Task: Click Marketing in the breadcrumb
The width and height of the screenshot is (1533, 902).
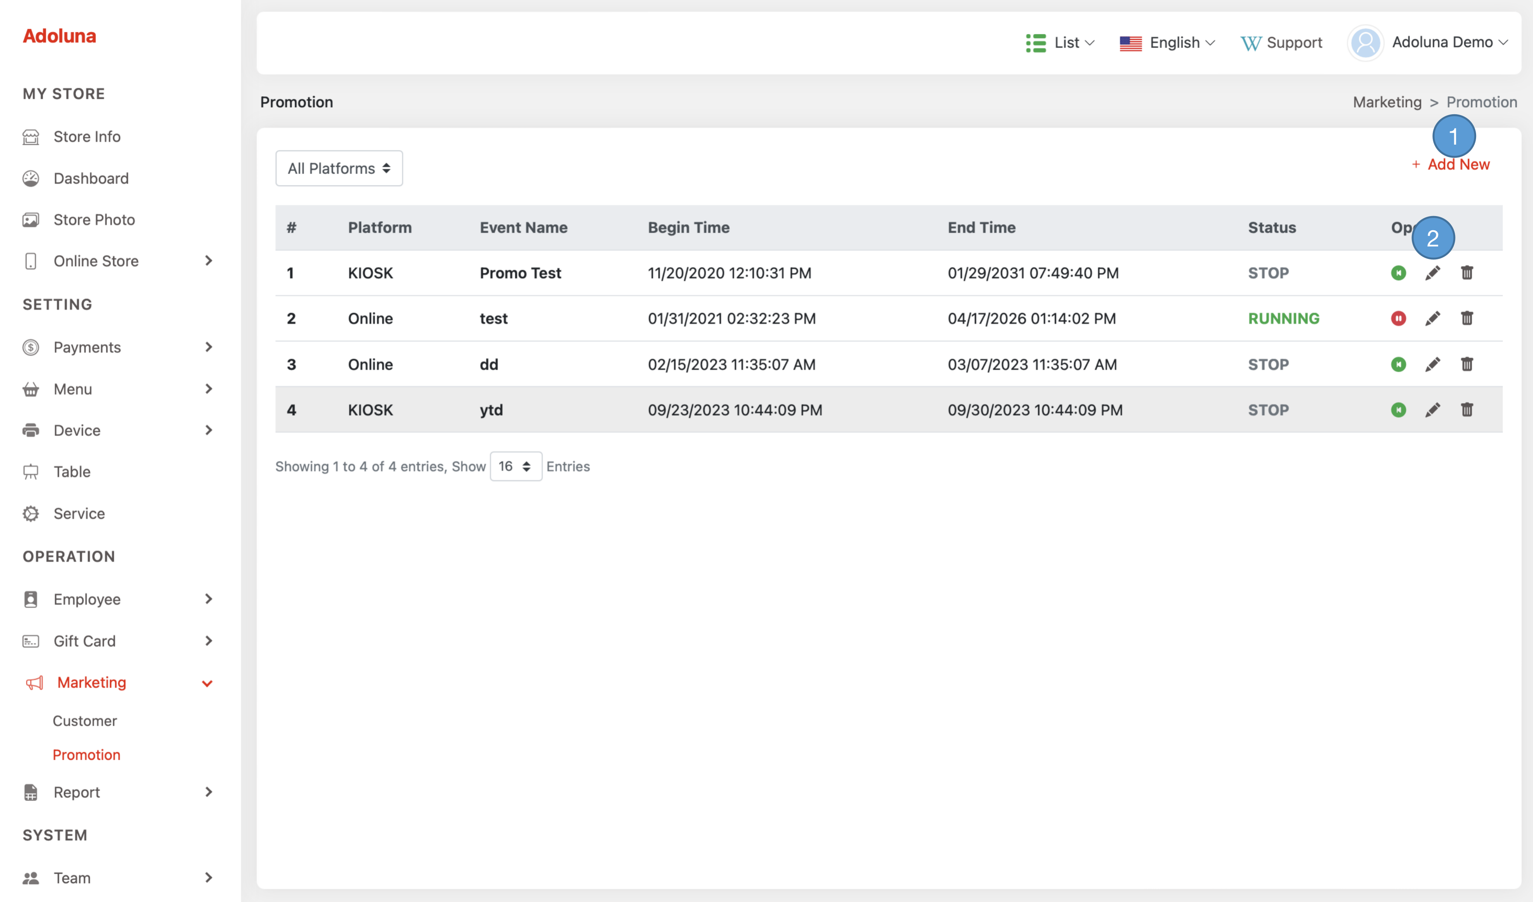Action: pos(1387,102)
